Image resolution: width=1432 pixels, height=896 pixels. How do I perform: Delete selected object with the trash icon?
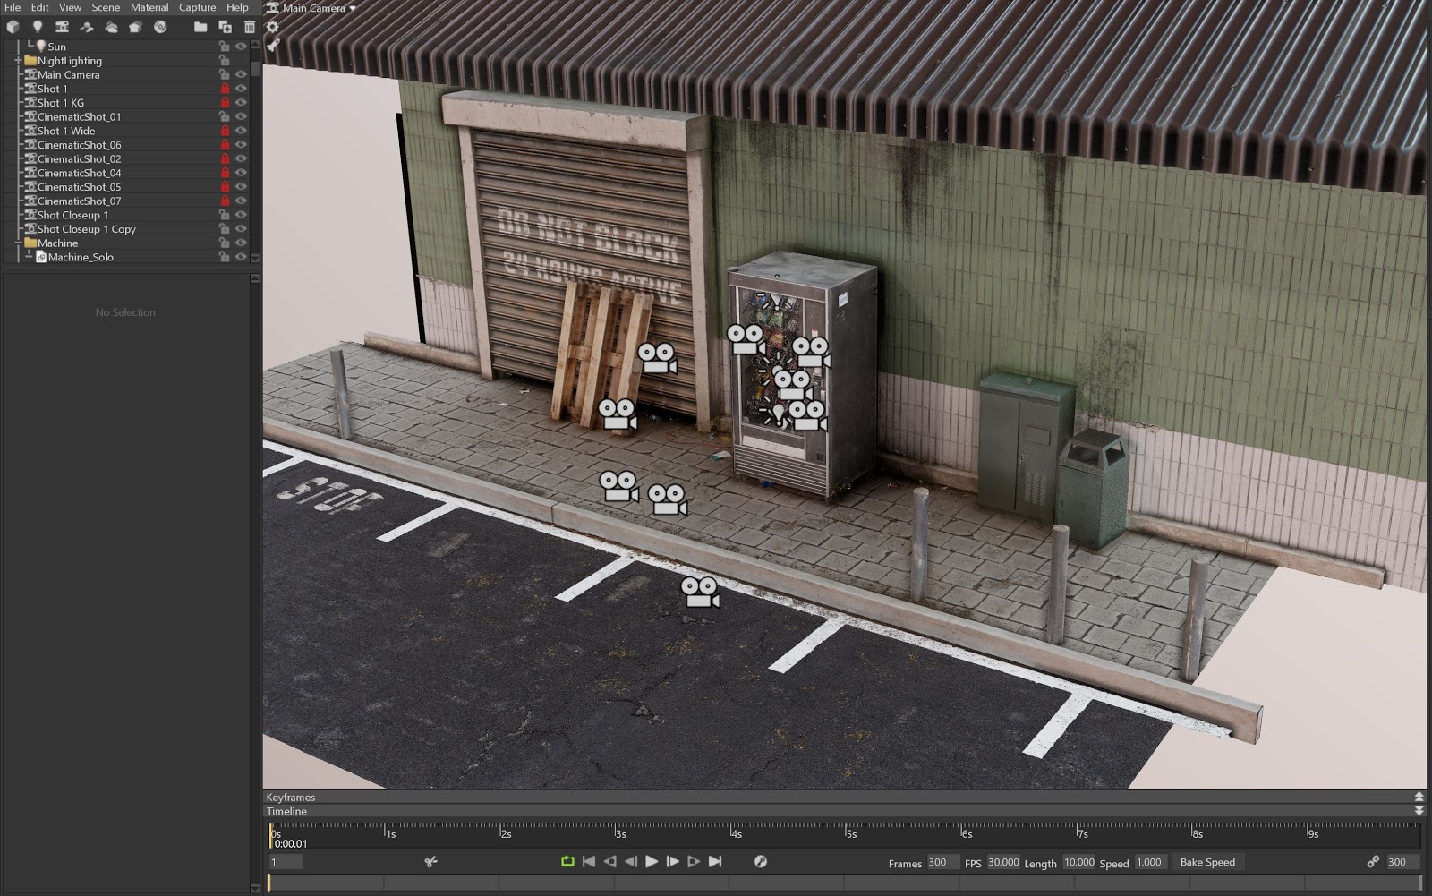[250, 27]
